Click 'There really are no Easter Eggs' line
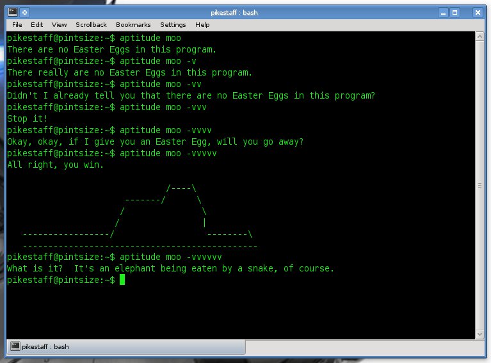This screenshot has height=363, width=491. point(130,72)
